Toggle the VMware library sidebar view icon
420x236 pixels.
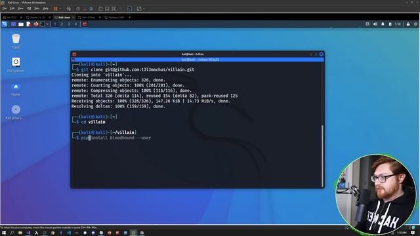[x=100, y=9]
